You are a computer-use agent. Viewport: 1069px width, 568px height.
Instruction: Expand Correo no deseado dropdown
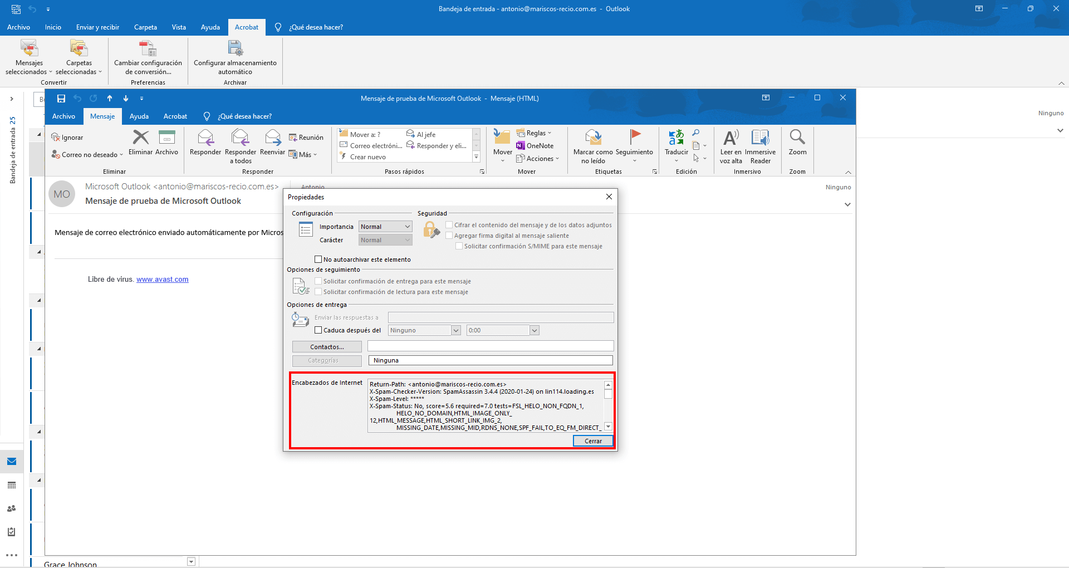click(121, 155)
